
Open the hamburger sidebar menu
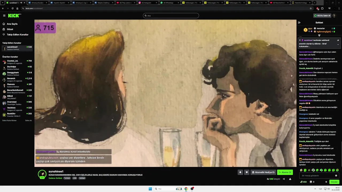coord(4,16)
